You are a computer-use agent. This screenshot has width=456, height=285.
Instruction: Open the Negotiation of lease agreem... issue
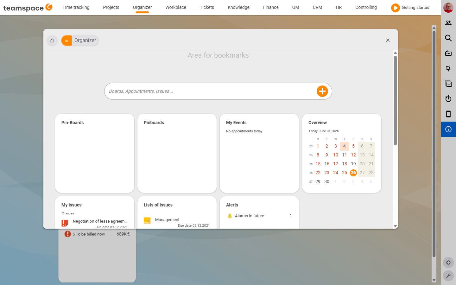click(x=100, y=221)
